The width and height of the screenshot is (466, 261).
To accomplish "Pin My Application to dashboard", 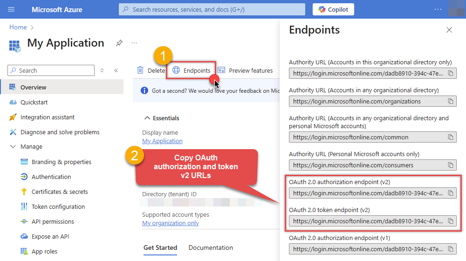I will coord(119,43).
